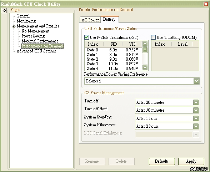Click the P-State list scroll down arrow
Image resolution: width=210 pixels, height=172 pixels.
pos(145,67)
